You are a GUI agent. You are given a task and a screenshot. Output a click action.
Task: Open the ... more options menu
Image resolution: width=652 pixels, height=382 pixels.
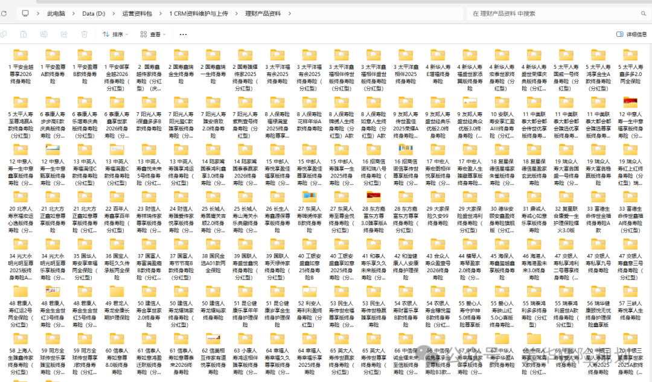click(x=184, y=34)
